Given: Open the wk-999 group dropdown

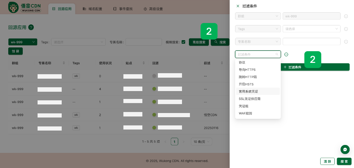Looking at the screenshot, I should tap(22, 42).
